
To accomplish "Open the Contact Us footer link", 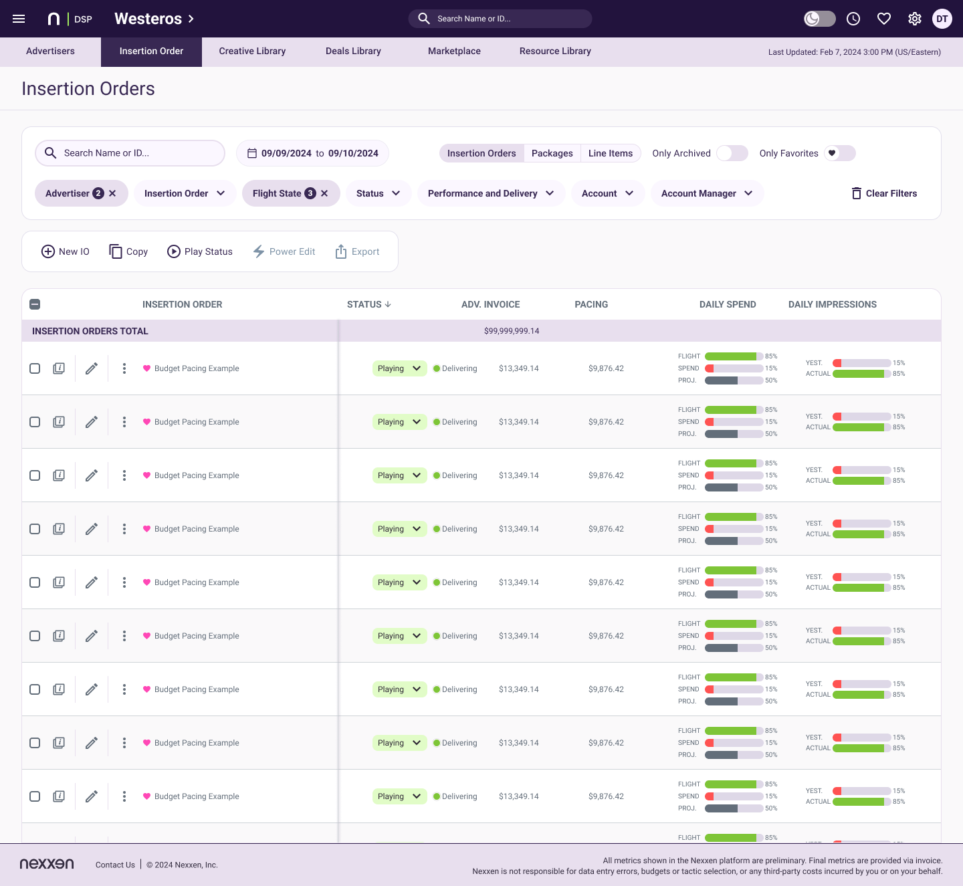I will tap(115, 865).
